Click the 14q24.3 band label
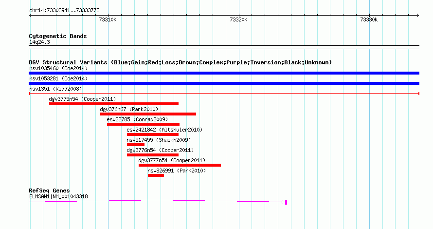The image size is (433, 229). coord(39,42)
